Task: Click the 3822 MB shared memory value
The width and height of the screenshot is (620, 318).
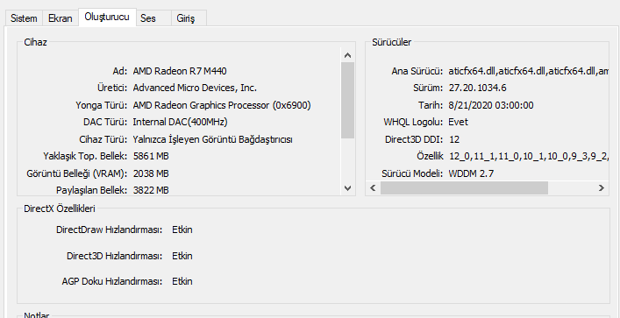Action: click(151, 190)
